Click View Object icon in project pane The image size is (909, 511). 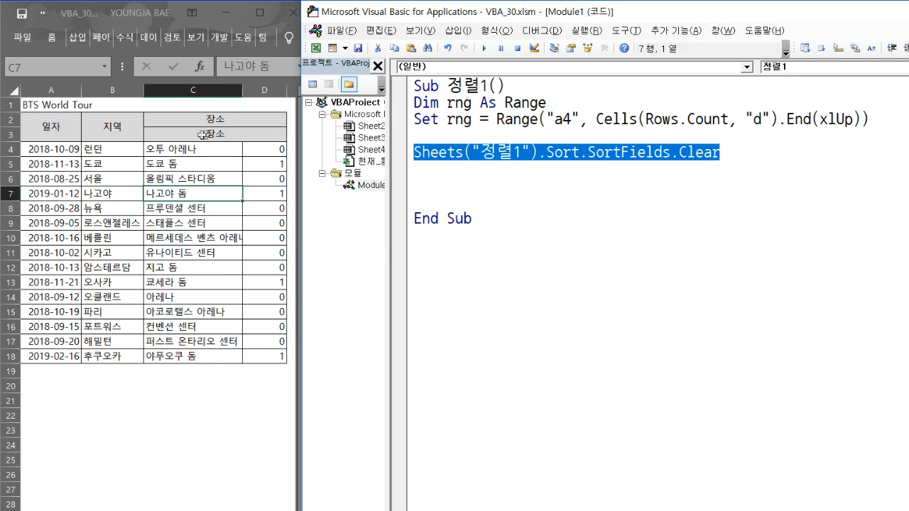329,84
